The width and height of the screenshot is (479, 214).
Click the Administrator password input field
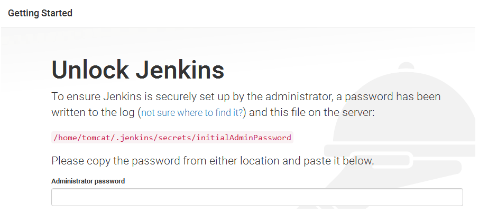click(x=257, y=197)
